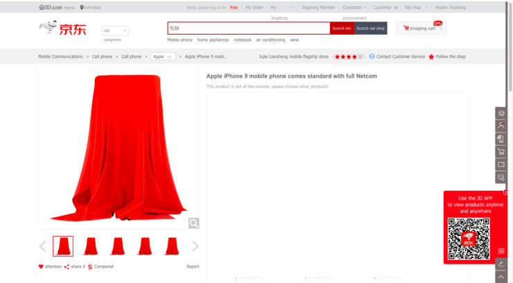Click the Search our shop button
The width and height of the screenshot is (513, 283).
tap(370, 28)
